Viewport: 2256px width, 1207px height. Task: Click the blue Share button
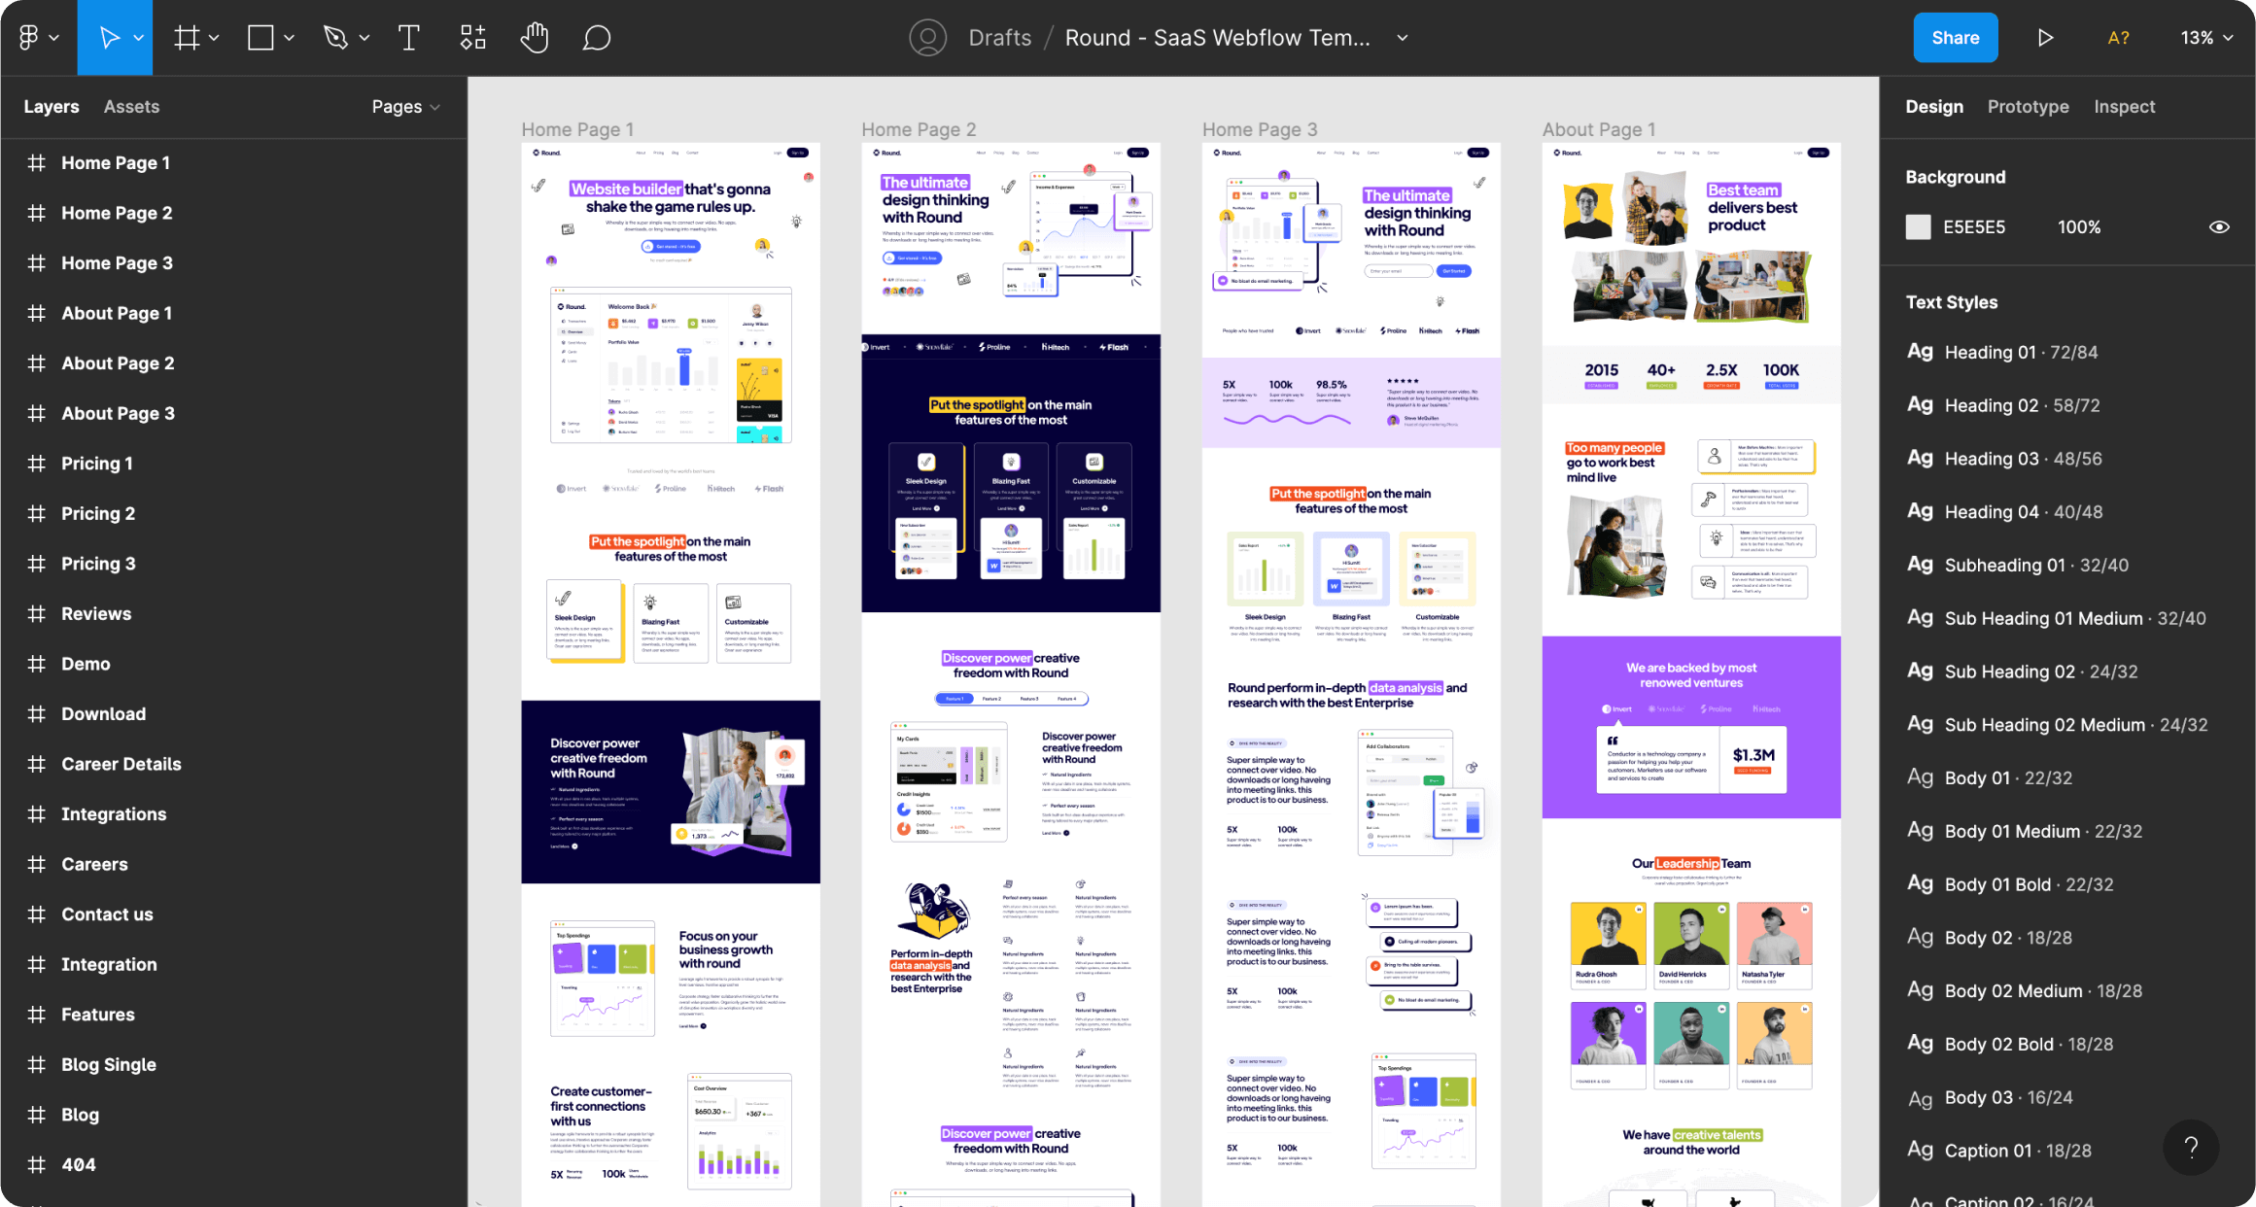(x=1955, y=38)
